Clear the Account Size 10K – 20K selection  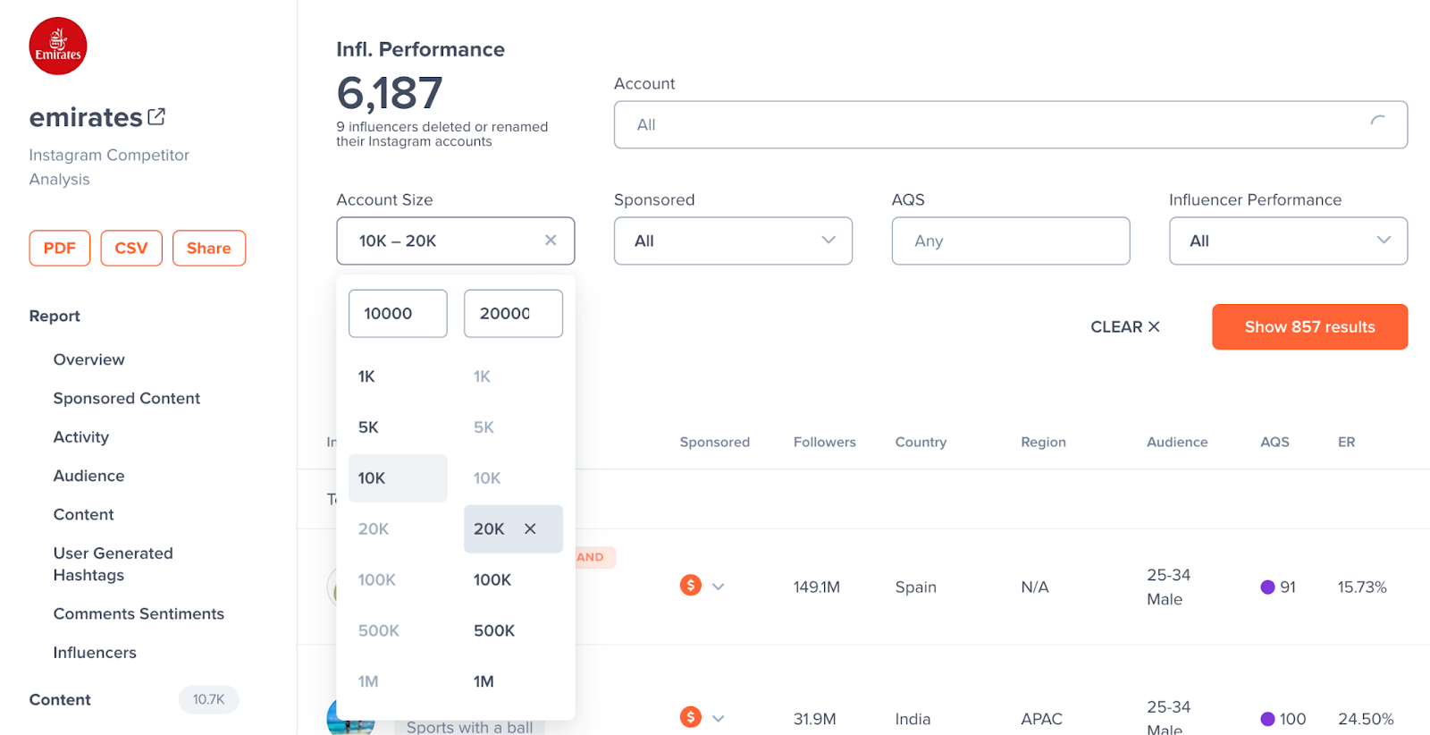click(x=551, y=240)
